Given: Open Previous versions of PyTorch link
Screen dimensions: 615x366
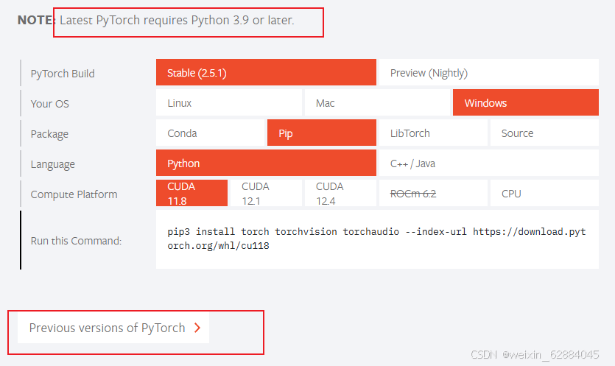Looking at the screenshot, I should click(x=113, y=328).
